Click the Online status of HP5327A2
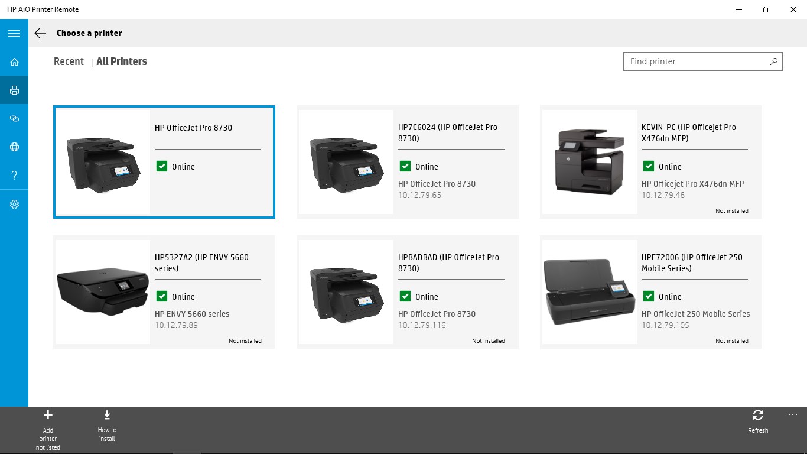 coord(175,297)
